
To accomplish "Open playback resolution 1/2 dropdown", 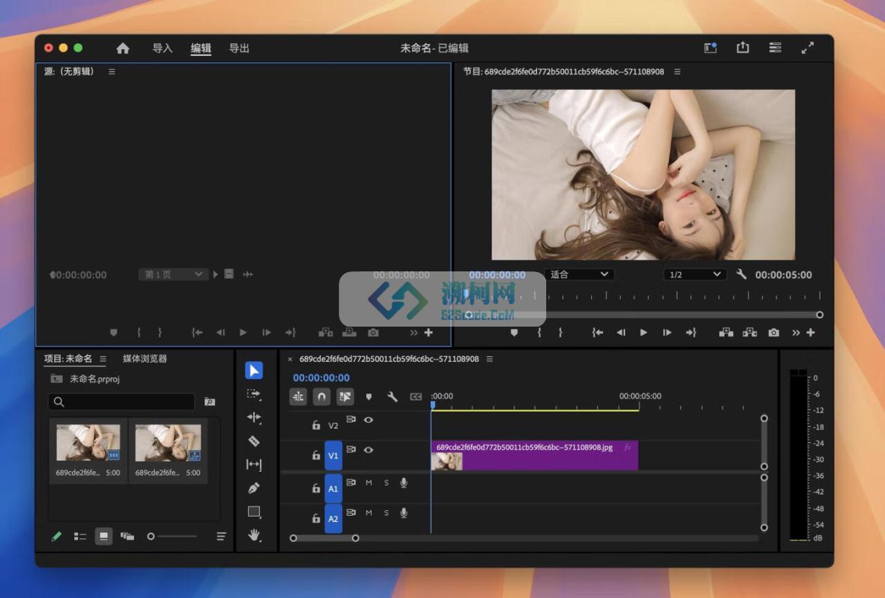I will click(x=695, y=274).
